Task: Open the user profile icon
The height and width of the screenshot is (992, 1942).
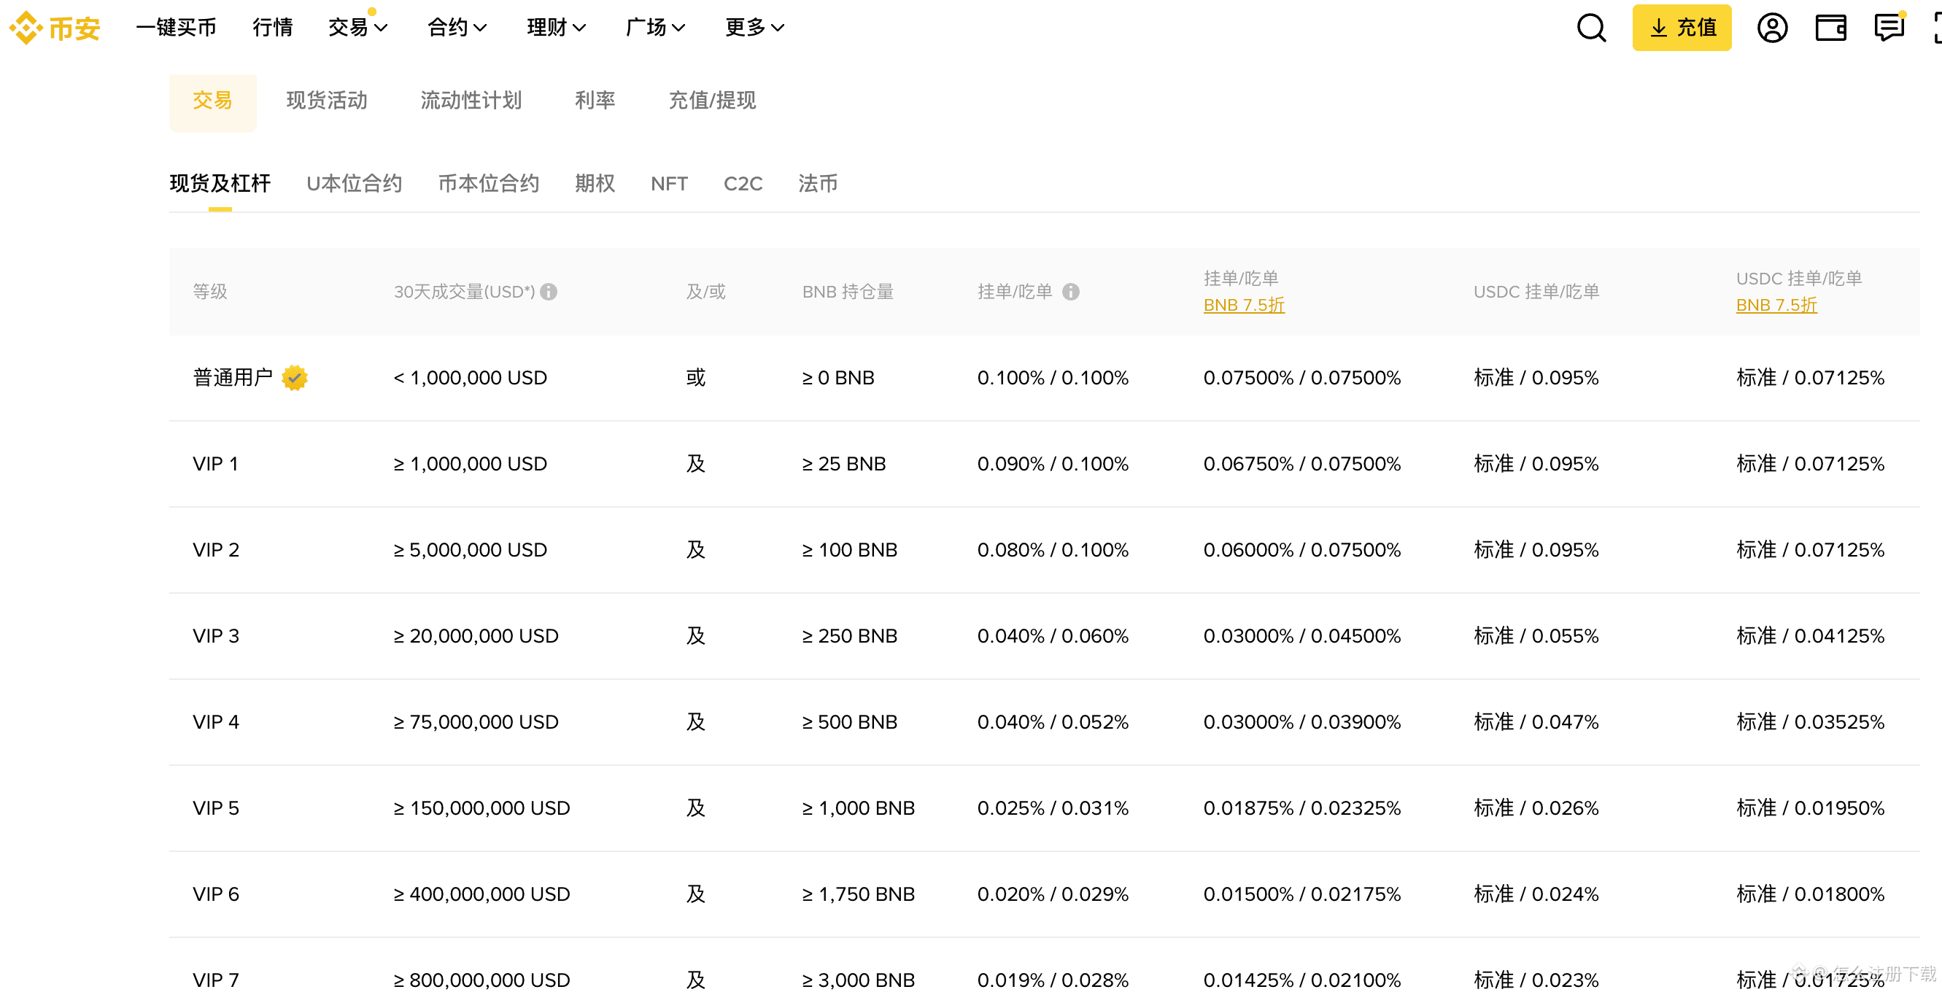Action: [x=1772, y=27]
